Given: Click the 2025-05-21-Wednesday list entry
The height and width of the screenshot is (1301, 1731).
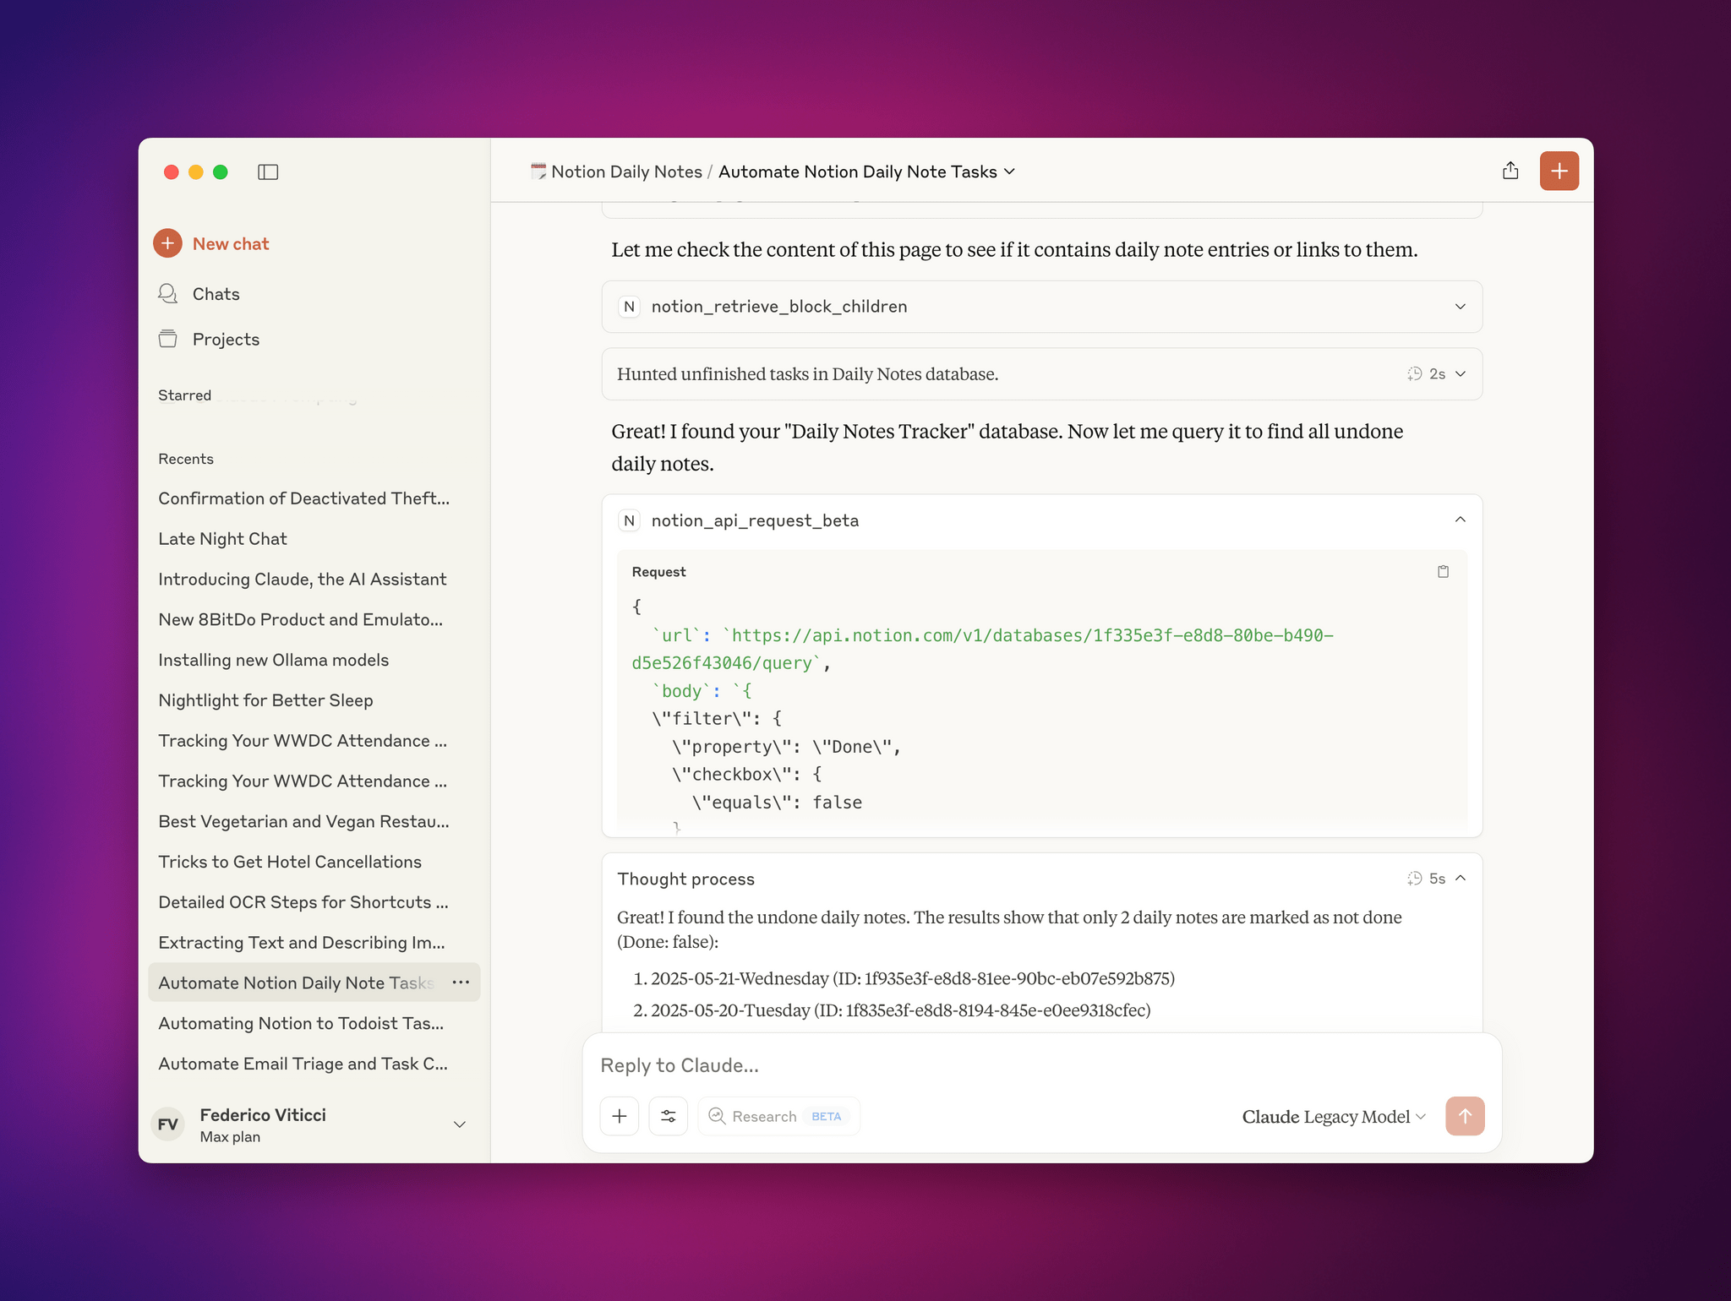Looking at the screenshot, I should click(913, 979).
